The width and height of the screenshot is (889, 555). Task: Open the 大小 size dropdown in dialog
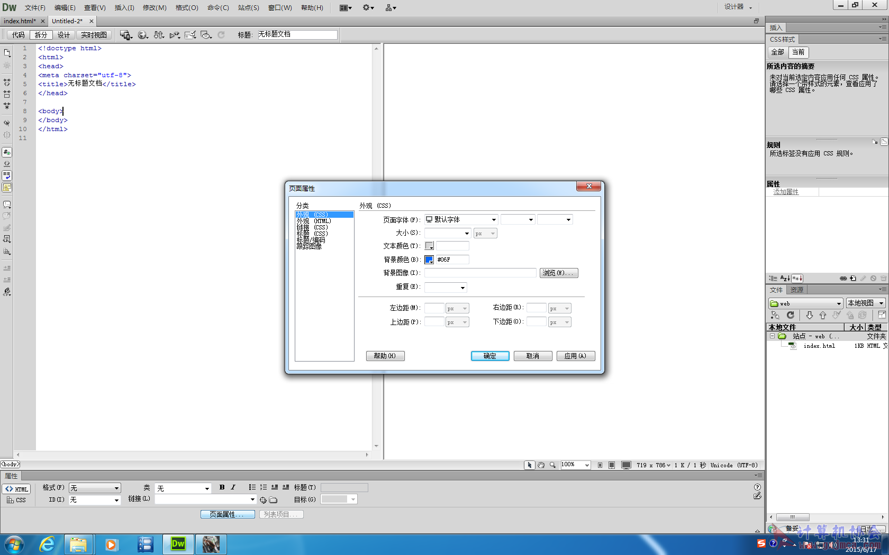click(x=448, y=233)
